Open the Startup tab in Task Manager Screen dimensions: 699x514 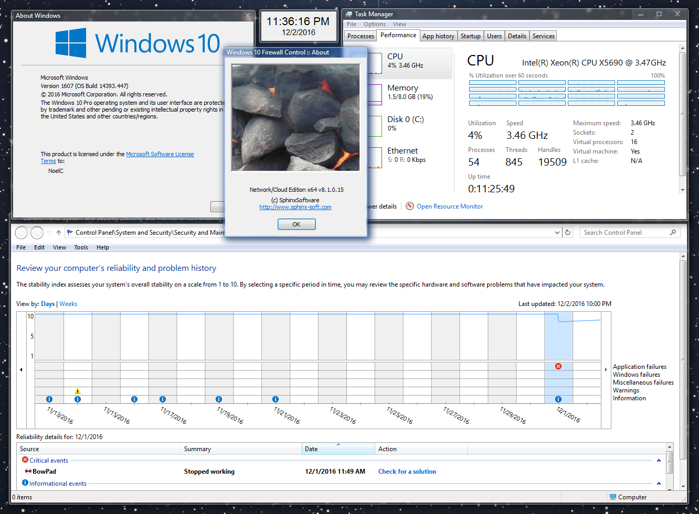[470, 36]
